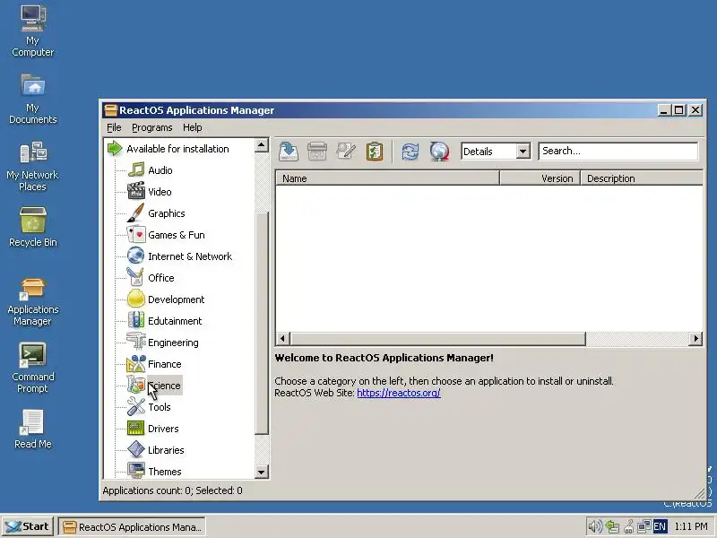Click the application list's left scroll arrow
Image resolution: width=717 pixels, height=538 pixels.
point(282,339)
